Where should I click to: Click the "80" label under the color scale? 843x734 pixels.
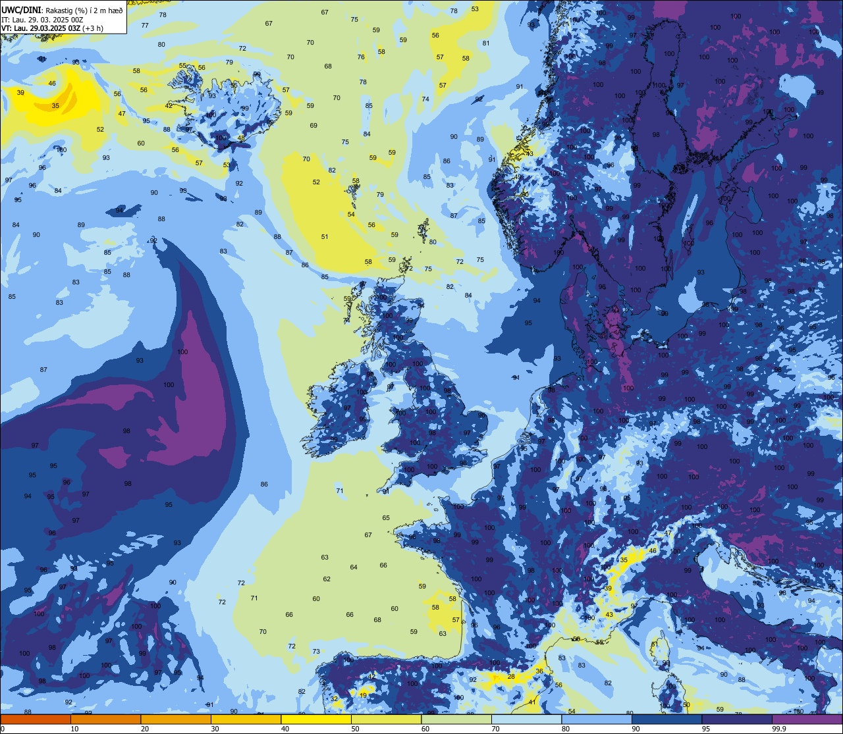[x=566, y=729]
